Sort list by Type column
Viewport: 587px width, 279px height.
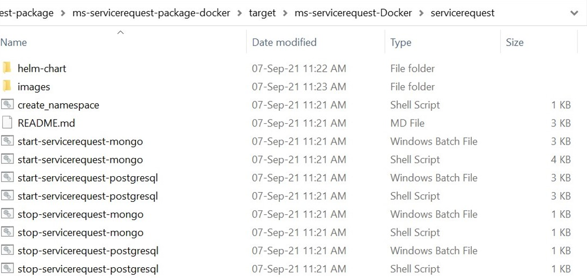pos(400,42)
